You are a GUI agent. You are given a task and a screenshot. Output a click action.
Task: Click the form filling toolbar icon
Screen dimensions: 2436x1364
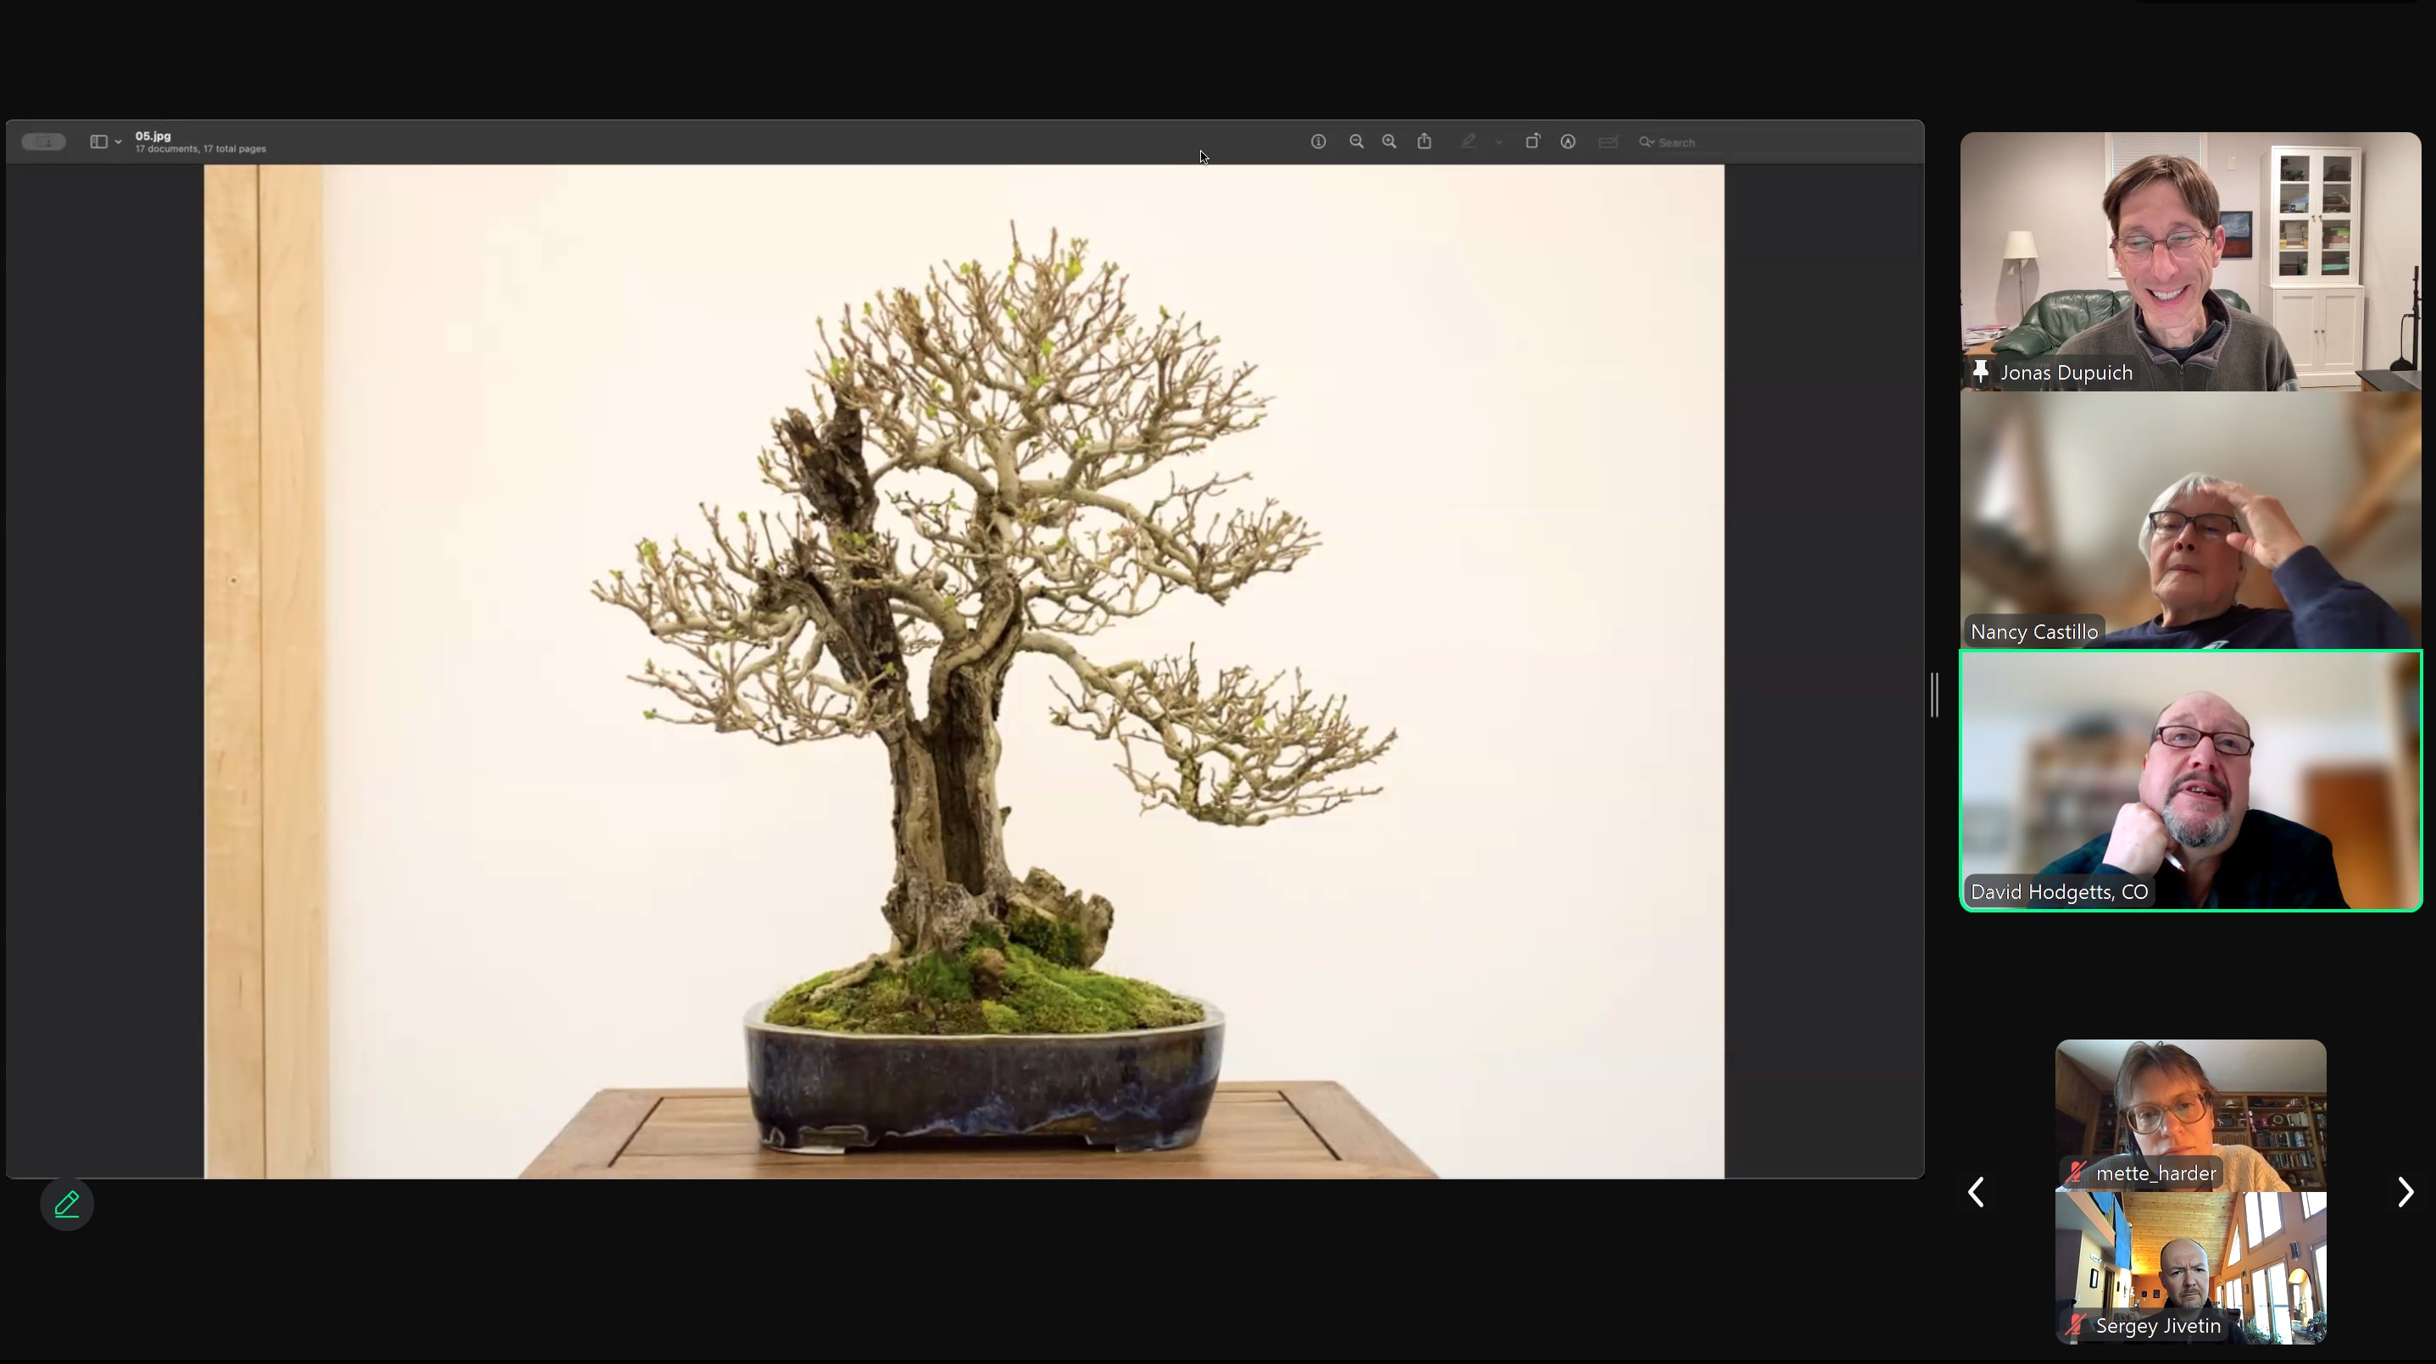click(1608, 141)
